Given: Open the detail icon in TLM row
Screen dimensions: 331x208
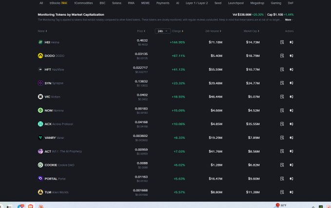Looking at the screenshot, I should (x=282, y=192).
